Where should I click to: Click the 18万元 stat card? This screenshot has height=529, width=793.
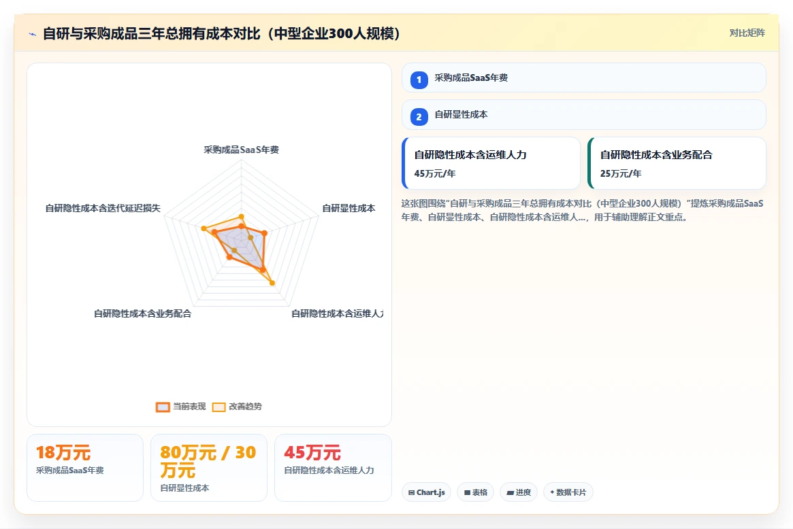[85, 467]
